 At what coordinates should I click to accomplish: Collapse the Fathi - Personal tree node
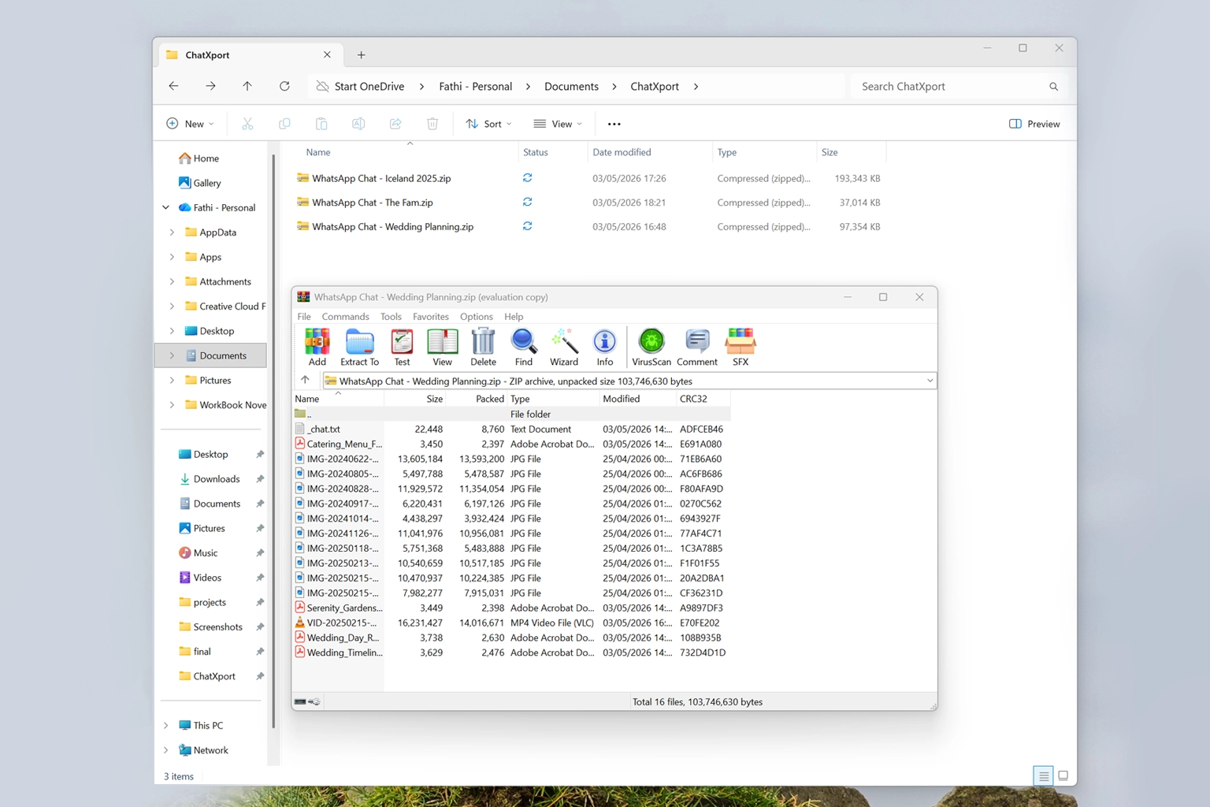pyautogui.click(x=166, y=207)
